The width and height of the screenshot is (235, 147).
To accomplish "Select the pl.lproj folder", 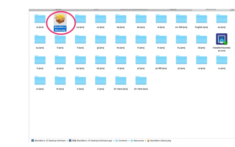I will point(141,60).
